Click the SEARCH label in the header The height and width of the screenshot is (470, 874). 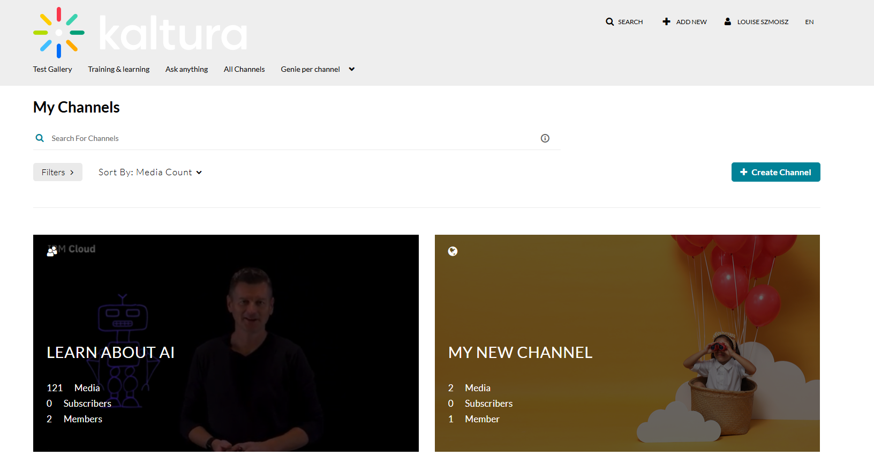click(x=630, y=22)
